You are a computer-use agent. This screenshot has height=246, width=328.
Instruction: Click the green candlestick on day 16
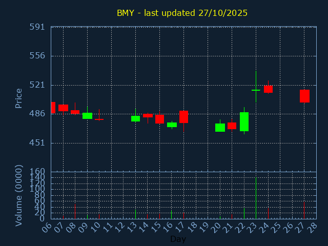click(172, 125)
